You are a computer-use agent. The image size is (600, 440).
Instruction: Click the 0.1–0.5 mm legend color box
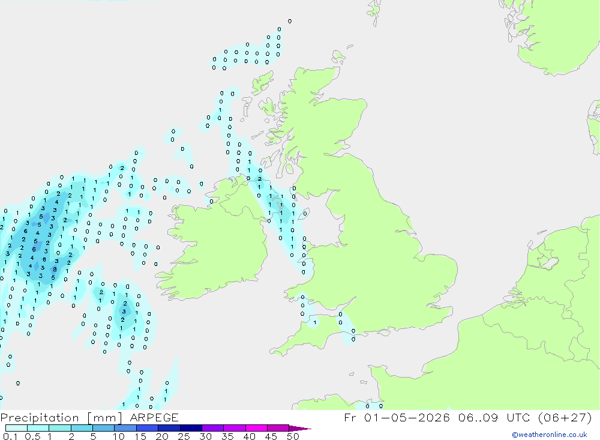(16, 428)
